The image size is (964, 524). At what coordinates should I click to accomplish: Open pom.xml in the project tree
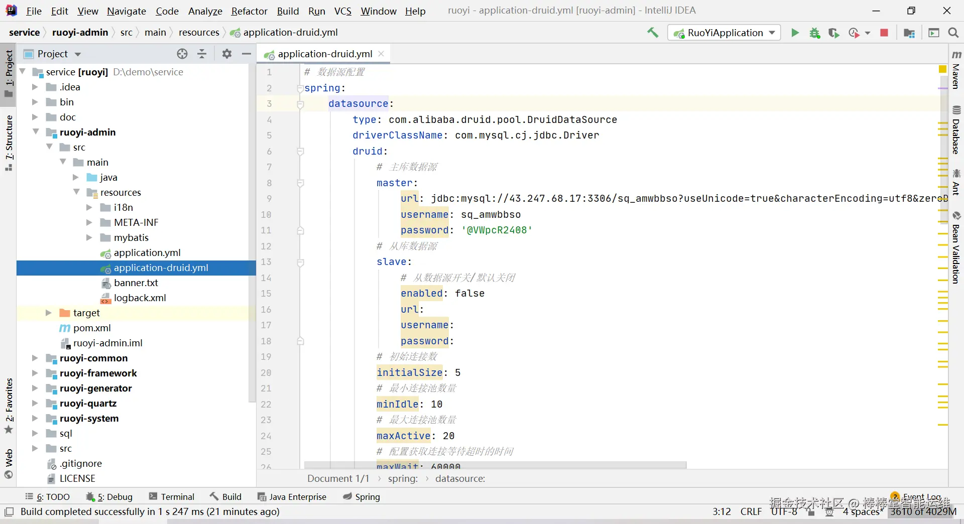92,328
